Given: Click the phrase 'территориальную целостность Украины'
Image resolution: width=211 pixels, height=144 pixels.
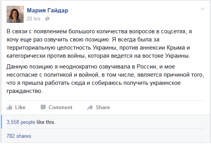Looking at the screenshot, I should coord(61,48).
